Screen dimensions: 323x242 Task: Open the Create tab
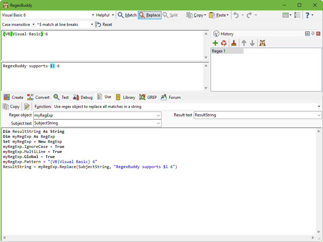pyautogui.click(x=13, y=97)
